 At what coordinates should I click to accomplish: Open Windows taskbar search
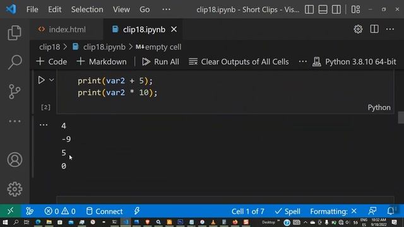pos(16,222)
